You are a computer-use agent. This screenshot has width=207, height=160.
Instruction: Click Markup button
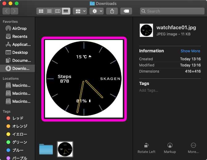pos(170,148)
